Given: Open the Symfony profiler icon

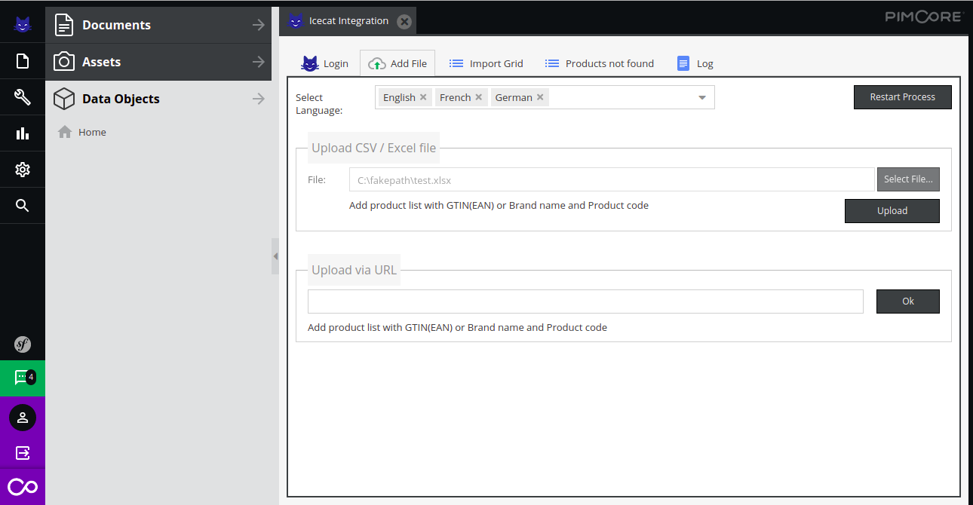Looking at the screenshot, I should (x=23, y=344).
